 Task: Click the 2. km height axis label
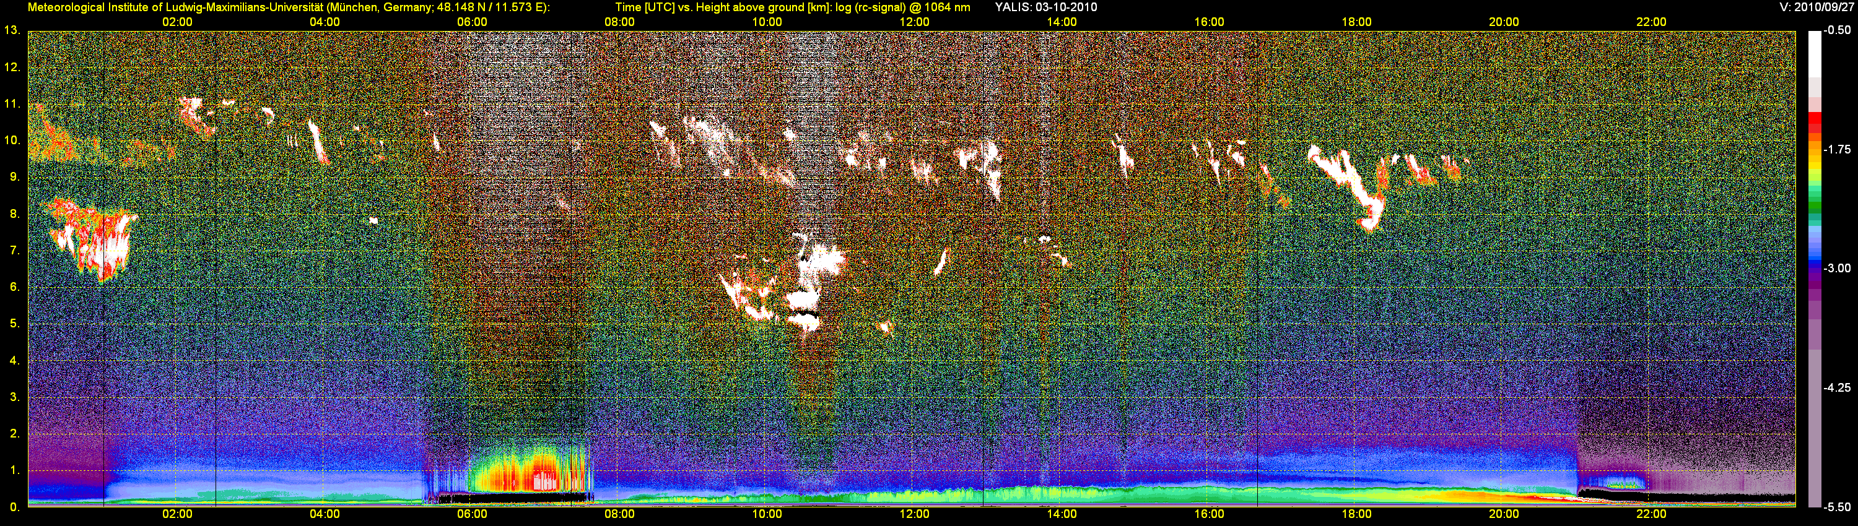point(14,434)
